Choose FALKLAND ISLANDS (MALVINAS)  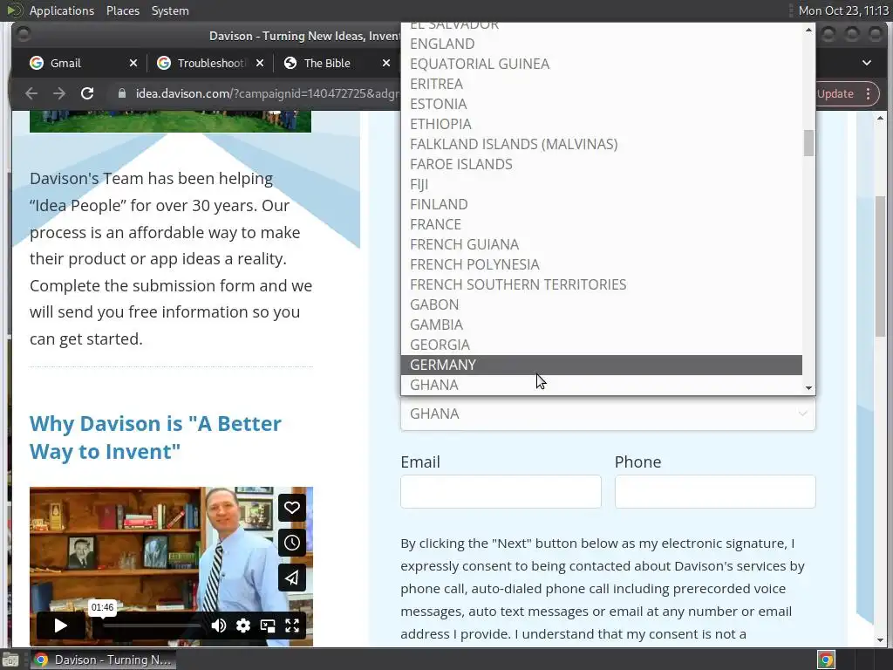(602, 144)
